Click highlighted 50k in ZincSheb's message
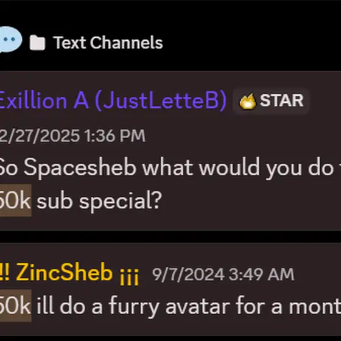 point(15,306)
